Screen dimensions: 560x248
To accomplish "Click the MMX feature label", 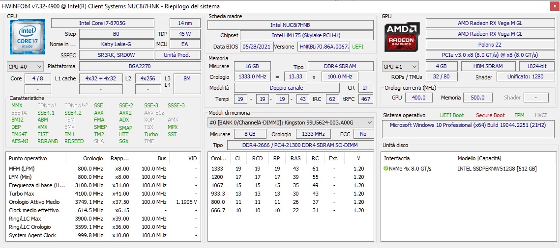I will pyautogui.click(x=17, y=105).
